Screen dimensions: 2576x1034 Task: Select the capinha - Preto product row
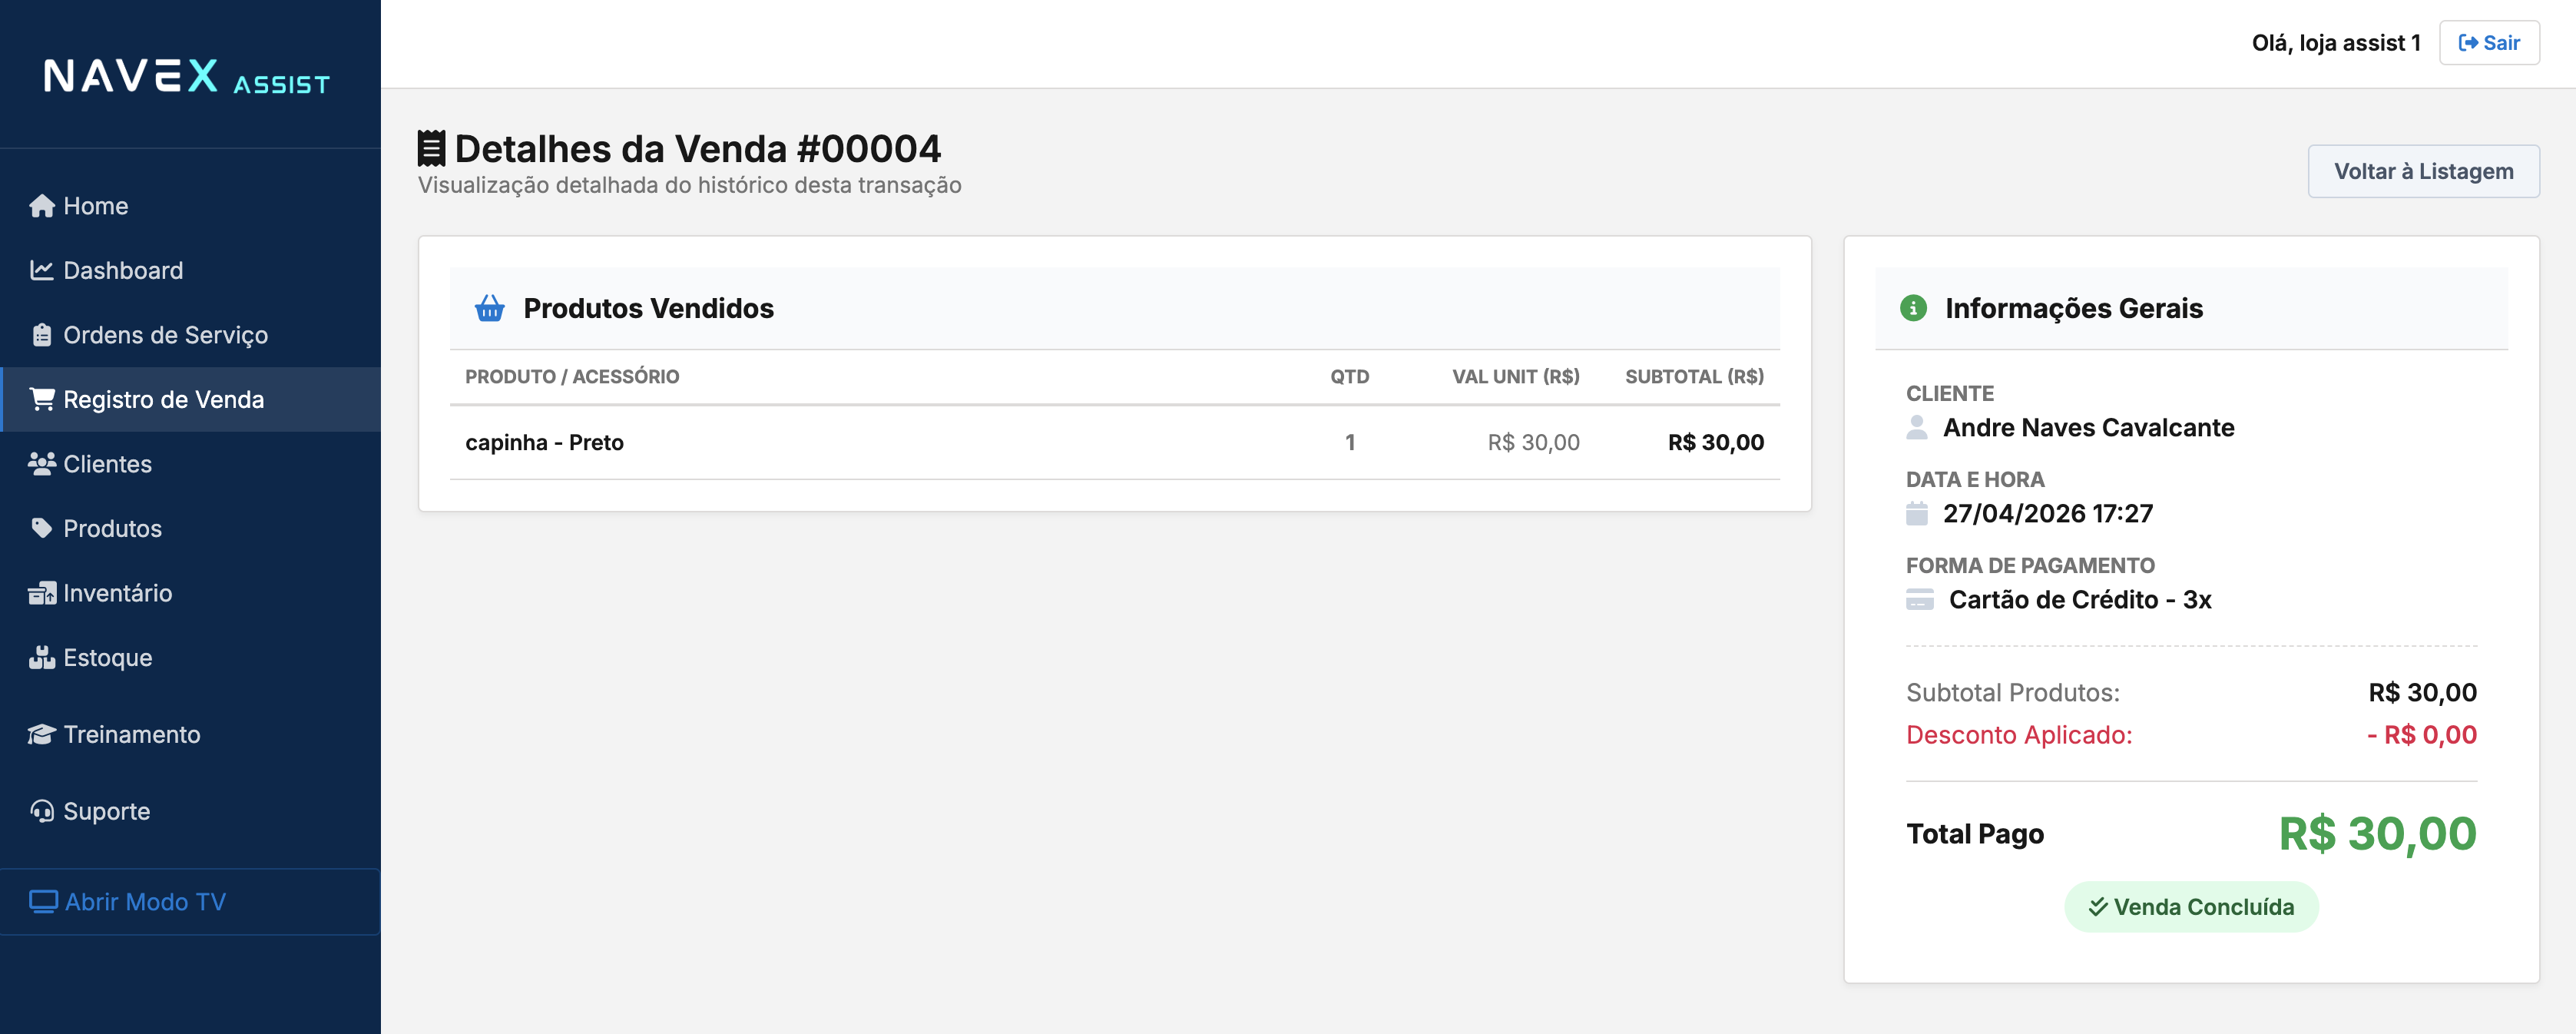[x=1114, y=443]
